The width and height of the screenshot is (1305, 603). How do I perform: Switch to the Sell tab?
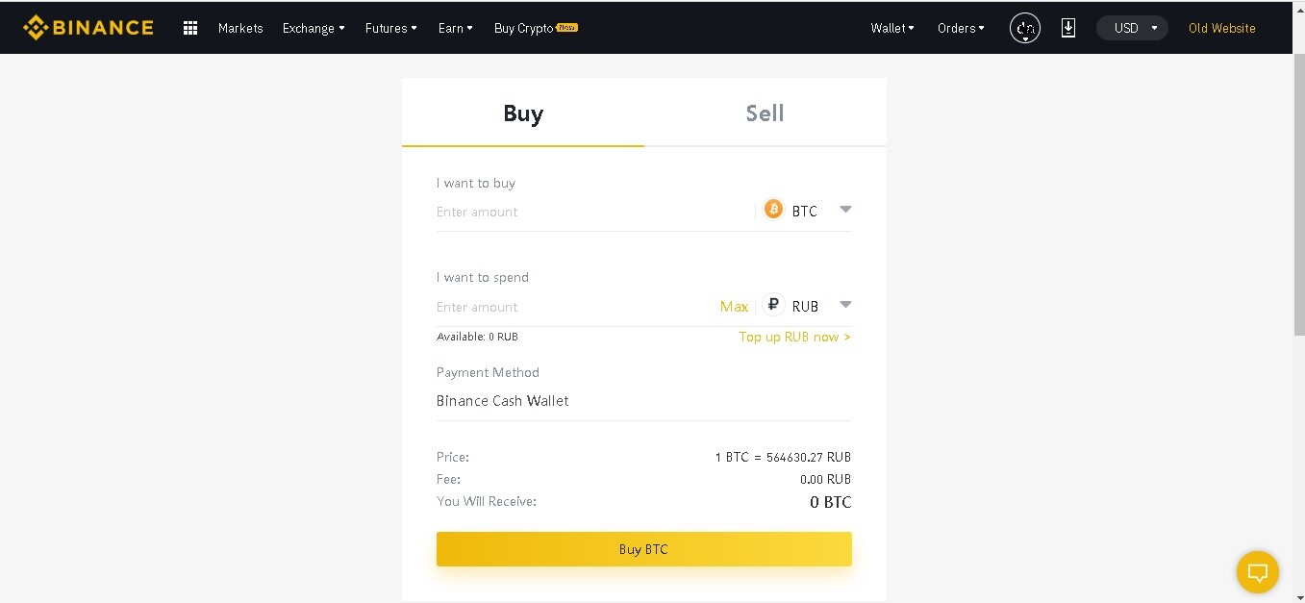tap(765, 113)
